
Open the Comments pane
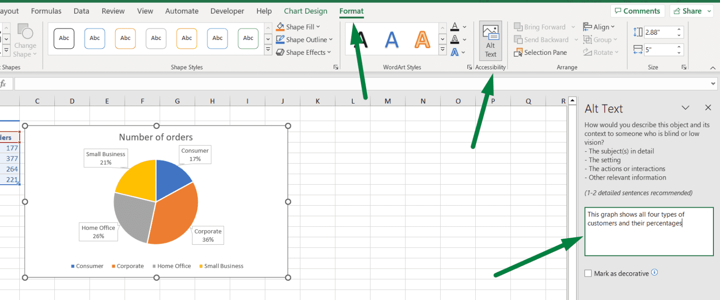coord(637,10)
